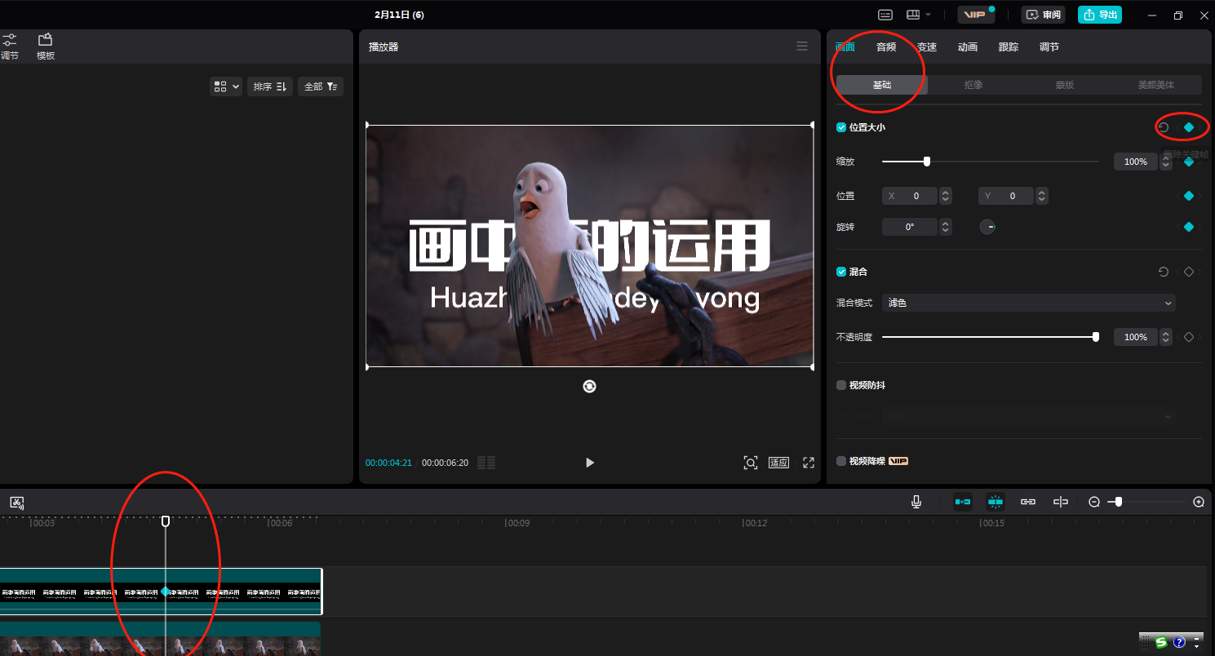This screenshot has width=1215, height=656.
Task: Click the 不透明度 slider handle
Action: pyautogui.click(x=1096, y=337)
